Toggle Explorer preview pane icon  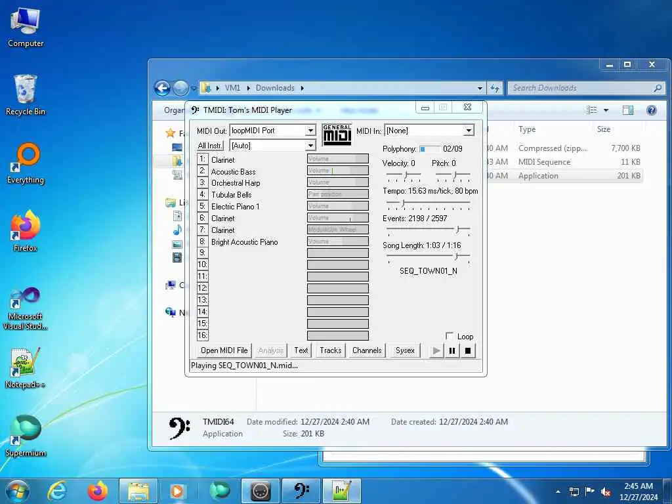(x=628, y=110)
